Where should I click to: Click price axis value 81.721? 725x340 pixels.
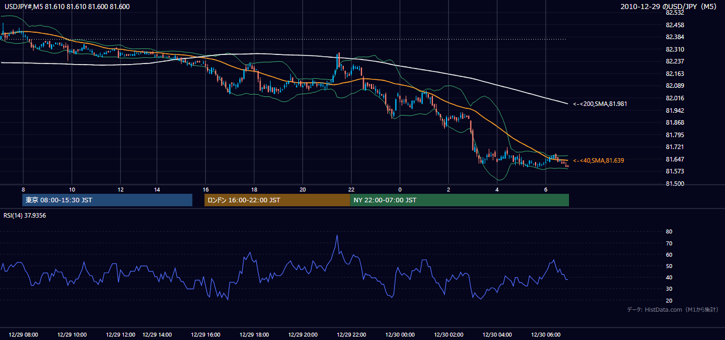[676, 147]
